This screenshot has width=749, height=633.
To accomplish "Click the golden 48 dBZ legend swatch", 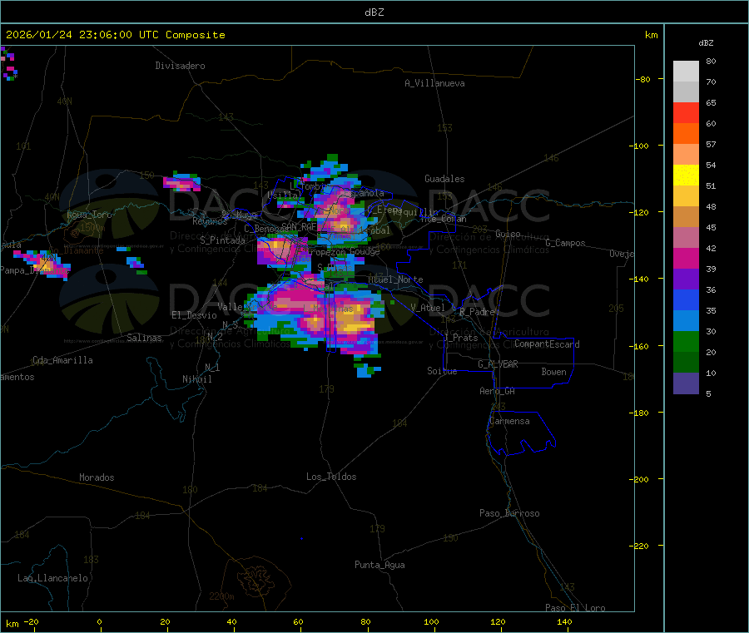I will [x=686, y=195].
